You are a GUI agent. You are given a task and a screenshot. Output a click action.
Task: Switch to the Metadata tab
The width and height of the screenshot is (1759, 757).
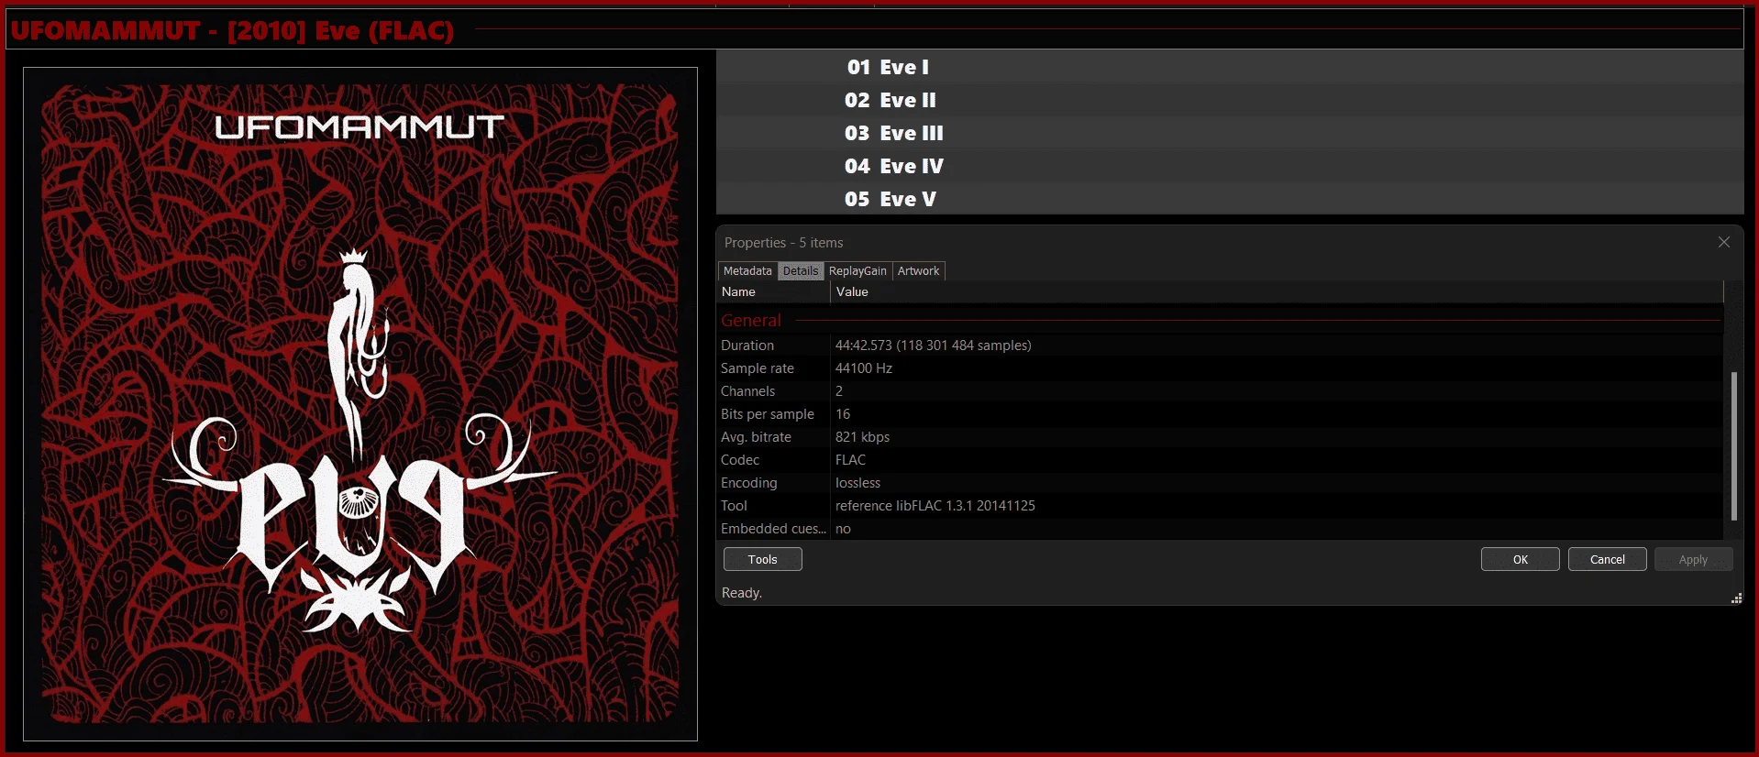tap(747, 271)
